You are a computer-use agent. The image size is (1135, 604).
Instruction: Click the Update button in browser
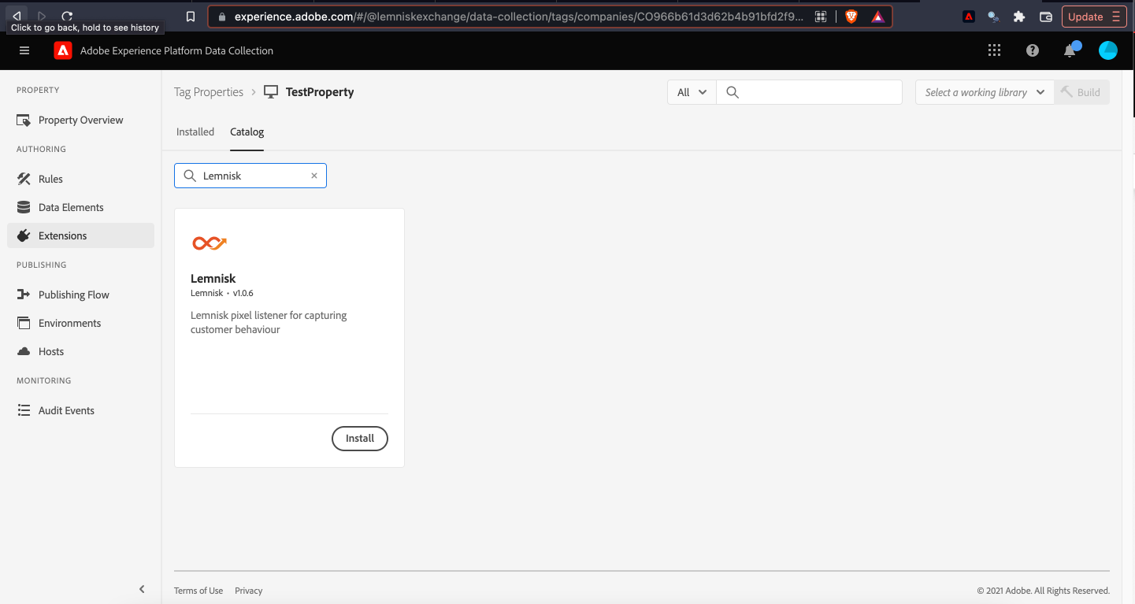pos(1094,17)
